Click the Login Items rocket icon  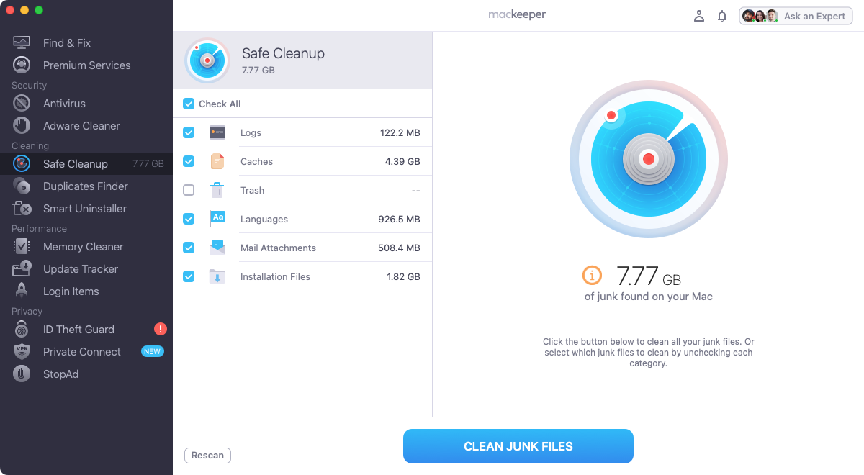[22, 291]
